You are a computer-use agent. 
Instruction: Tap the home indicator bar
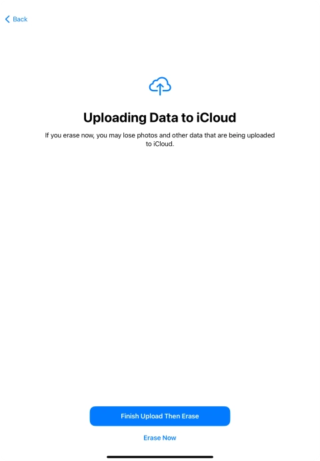coord(160,457)
